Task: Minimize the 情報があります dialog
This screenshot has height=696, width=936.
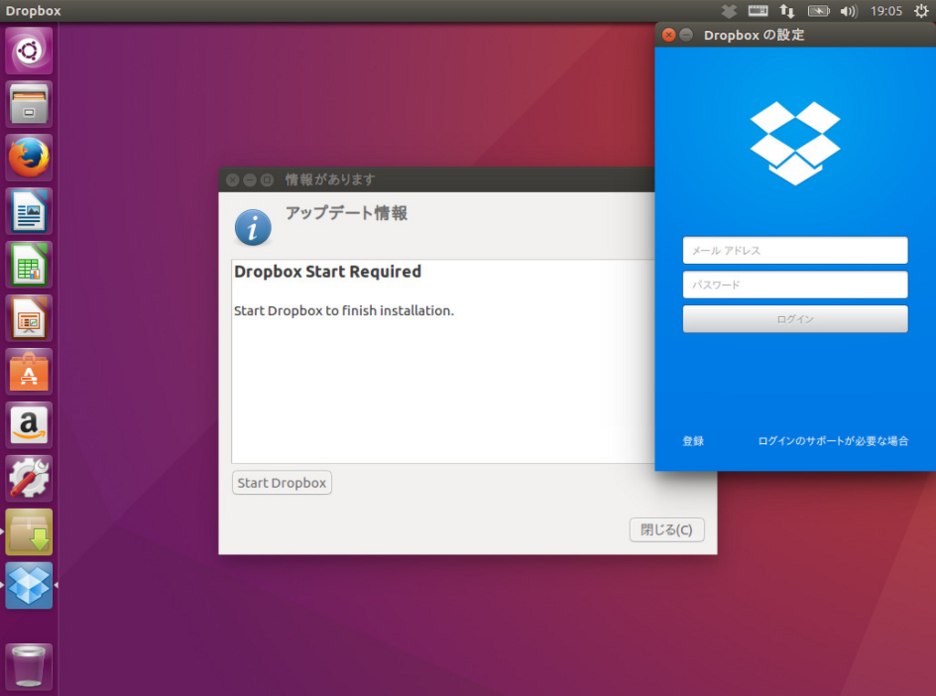Action: (x=250, y=180)
